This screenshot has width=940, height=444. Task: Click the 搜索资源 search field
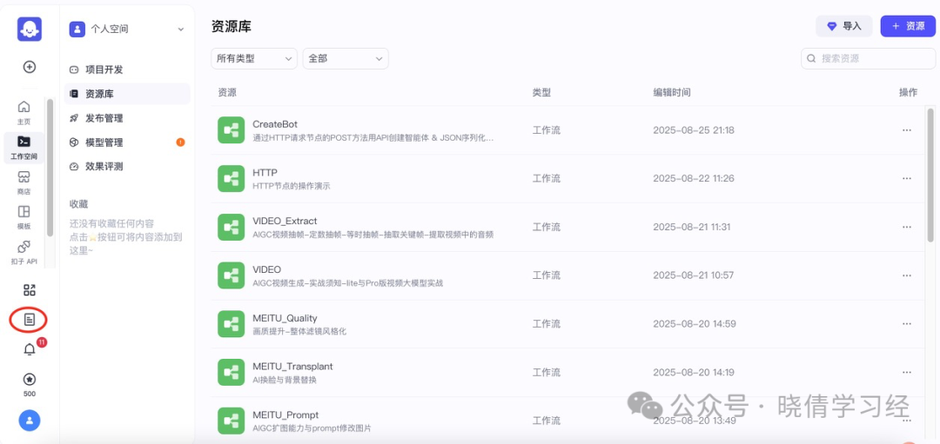[x=868, y=58]
